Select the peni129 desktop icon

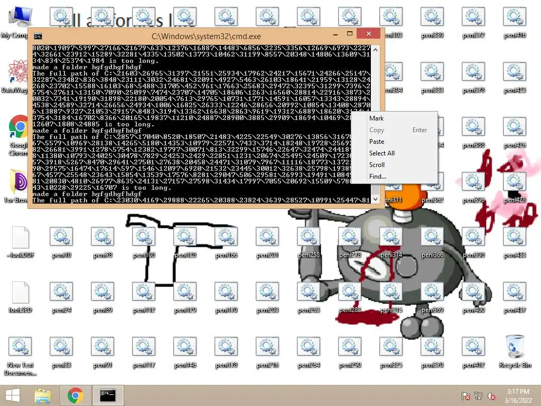(185, 297)
